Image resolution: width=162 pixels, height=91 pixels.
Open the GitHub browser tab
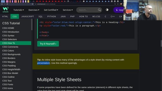coord(68,1)
